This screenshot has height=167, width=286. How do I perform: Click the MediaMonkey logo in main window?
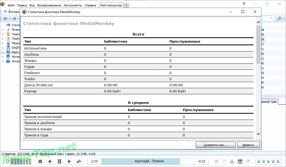point(3,4)
